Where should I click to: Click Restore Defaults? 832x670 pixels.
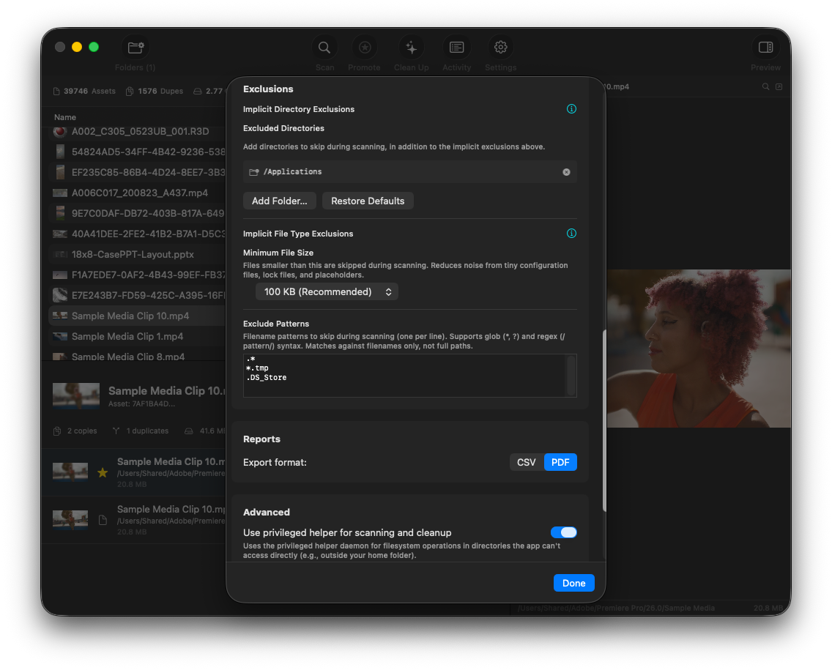pos(368,200)
